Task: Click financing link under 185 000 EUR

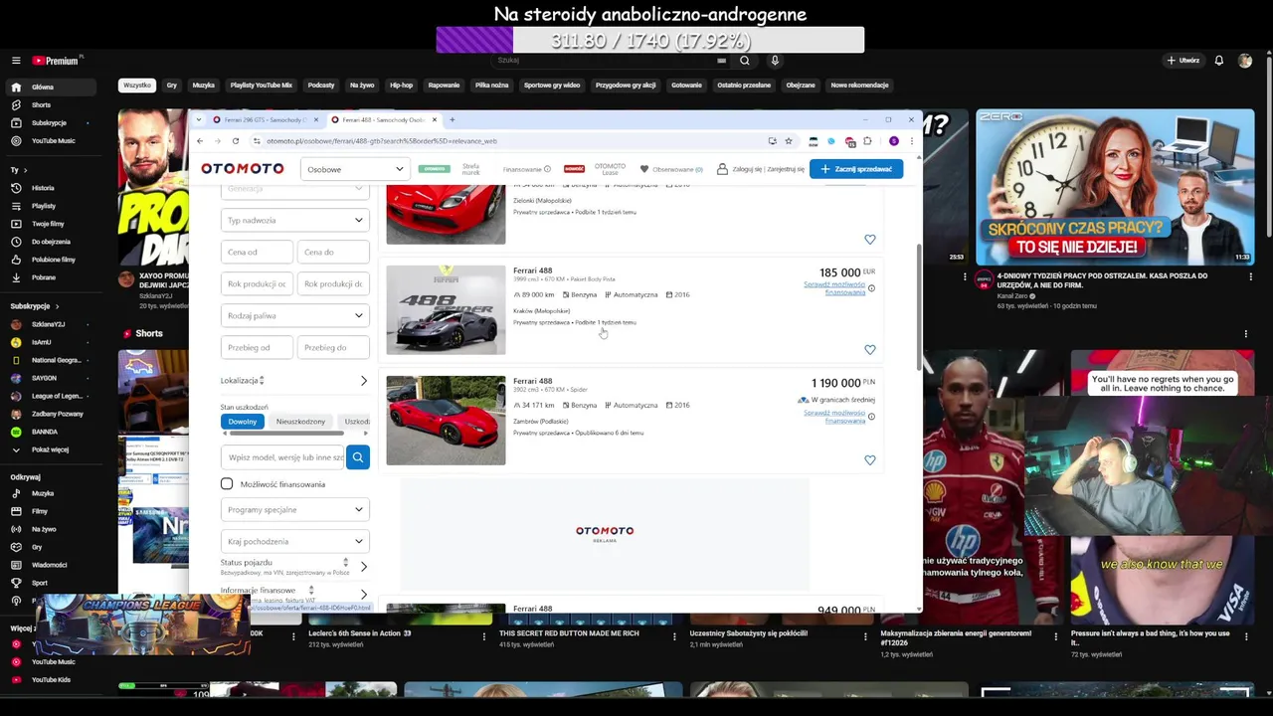Action: (x=833, y=288)
